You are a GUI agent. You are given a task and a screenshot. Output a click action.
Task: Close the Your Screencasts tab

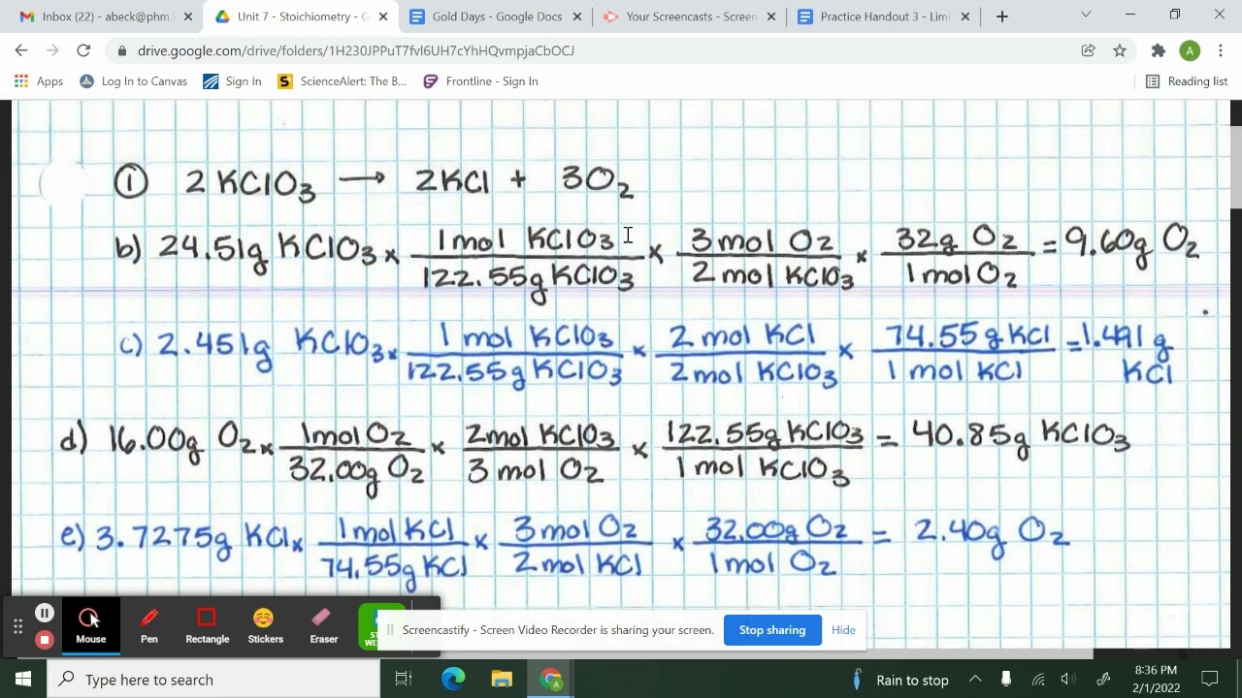773,16
